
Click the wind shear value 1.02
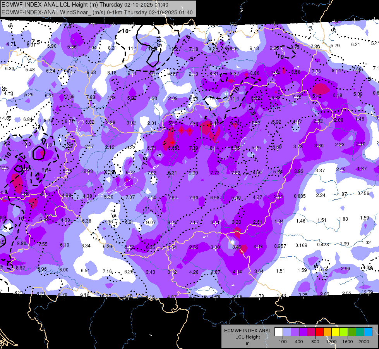(366, 243)
